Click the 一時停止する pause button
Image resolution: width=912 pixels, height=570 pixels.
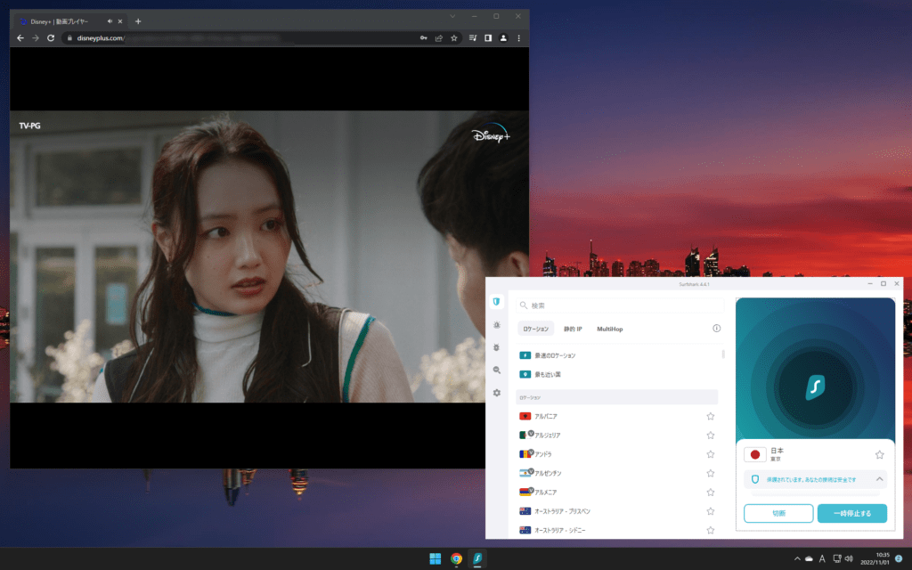[852, 514]
